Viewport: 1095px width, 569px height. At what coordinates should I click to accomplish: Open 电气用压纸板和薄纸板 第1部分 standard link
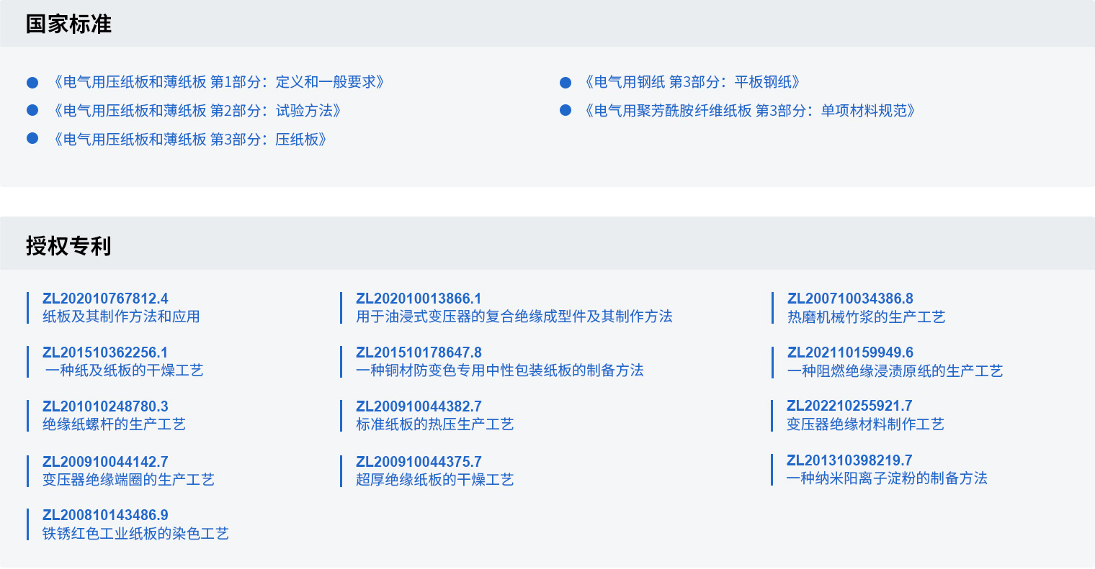tap(218, 83)
